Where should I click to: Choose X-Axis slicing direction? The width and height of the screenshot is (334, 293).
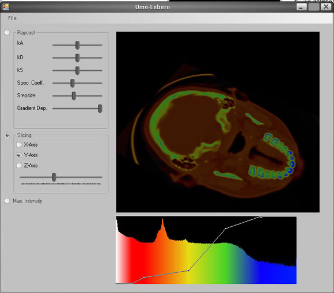tap(19, 144)
